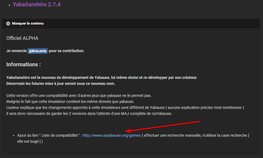Open the @EraLumix user mention
The width and height of the screenshot is (263, 158).
38,51
